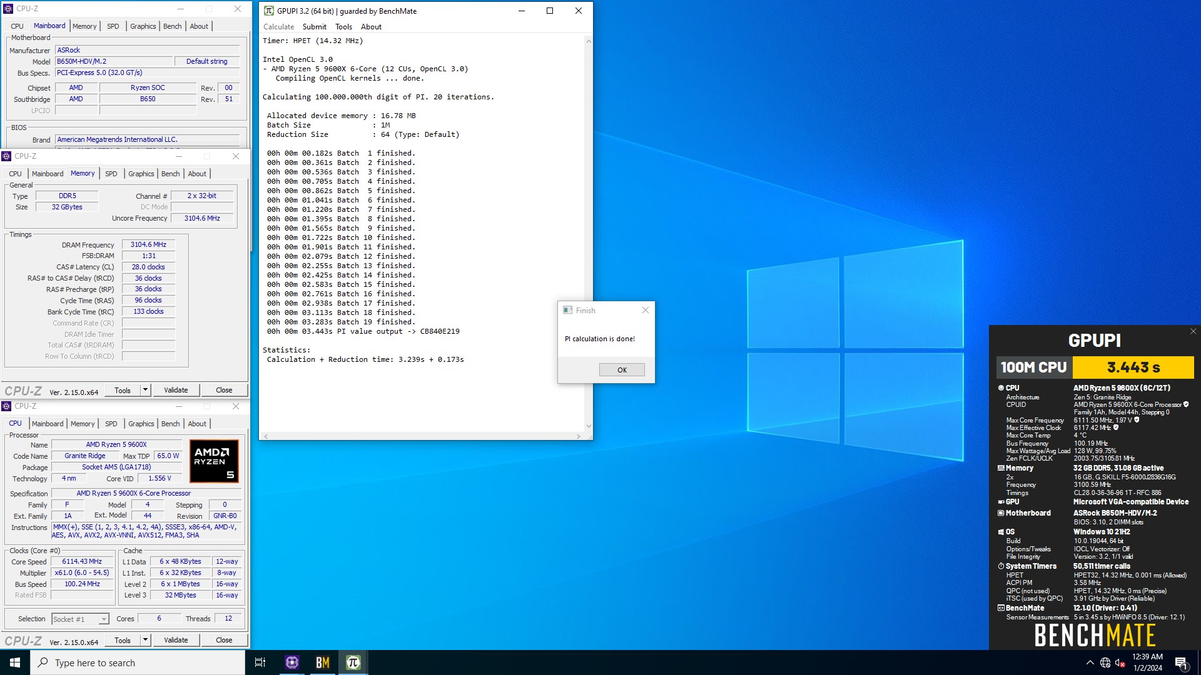The width and height of the screenshot is (1201, 675).
Task: Click Threads value 12
Action: (228, 618)
